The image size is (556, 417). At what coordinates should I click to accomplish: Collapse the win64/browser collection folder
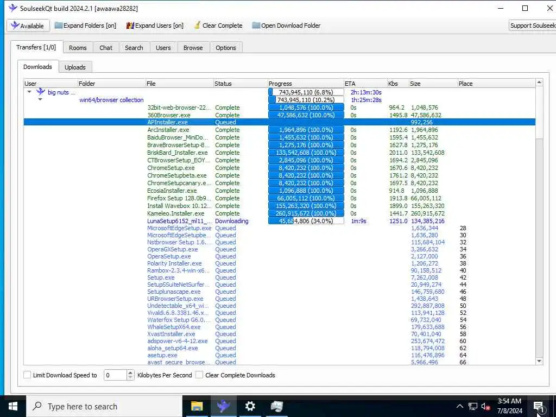40,100
